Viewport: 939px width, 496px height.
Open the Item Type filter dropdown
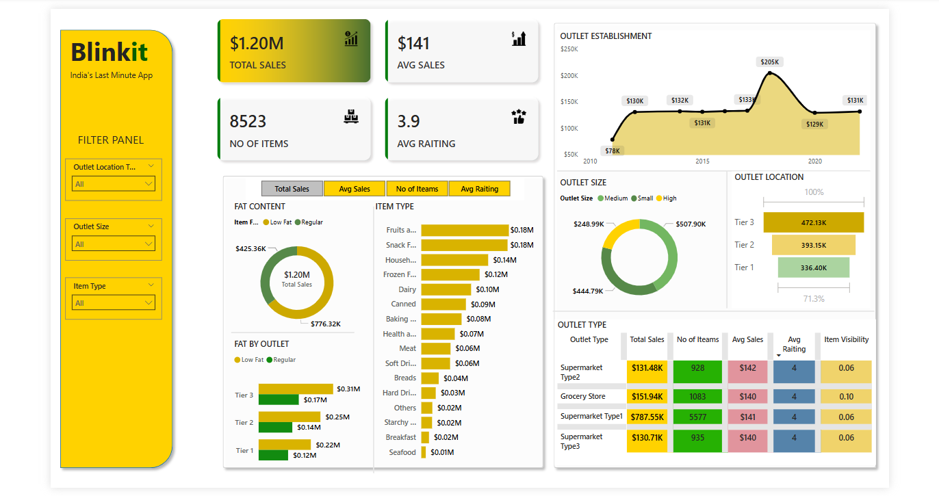114,303
